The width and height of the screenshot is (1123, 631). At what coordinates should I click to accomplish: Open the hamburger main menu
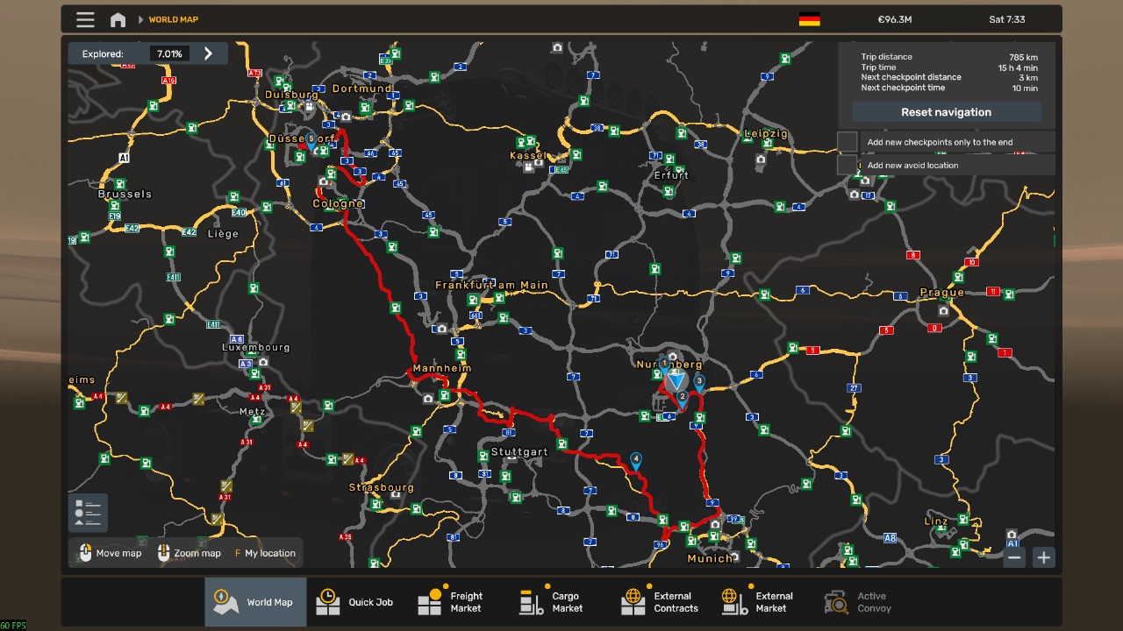pos(85,19)
